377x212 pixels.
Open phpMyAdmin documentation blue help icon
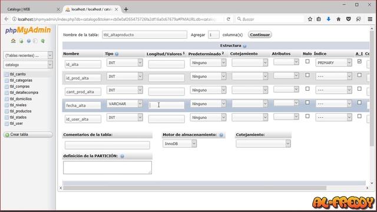[29, 41]
